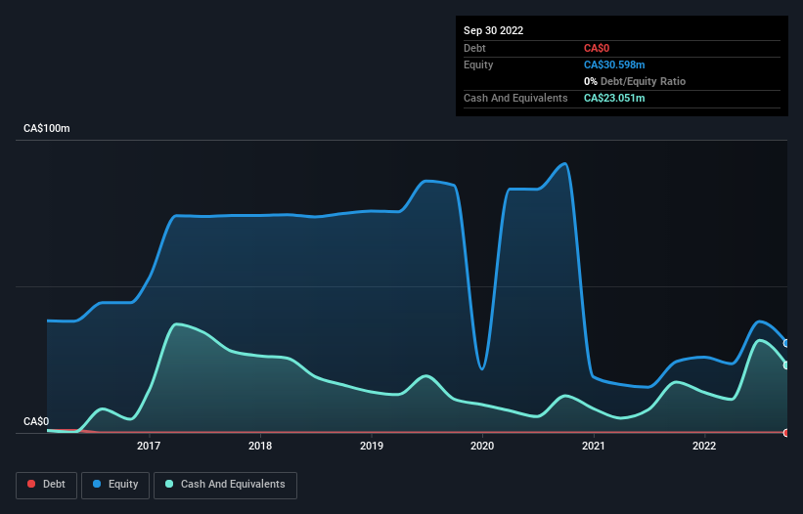This screenshot has height=514, width=803.
Task: Toggle Cash And Equivalents legend button
Action: [225, 485]
